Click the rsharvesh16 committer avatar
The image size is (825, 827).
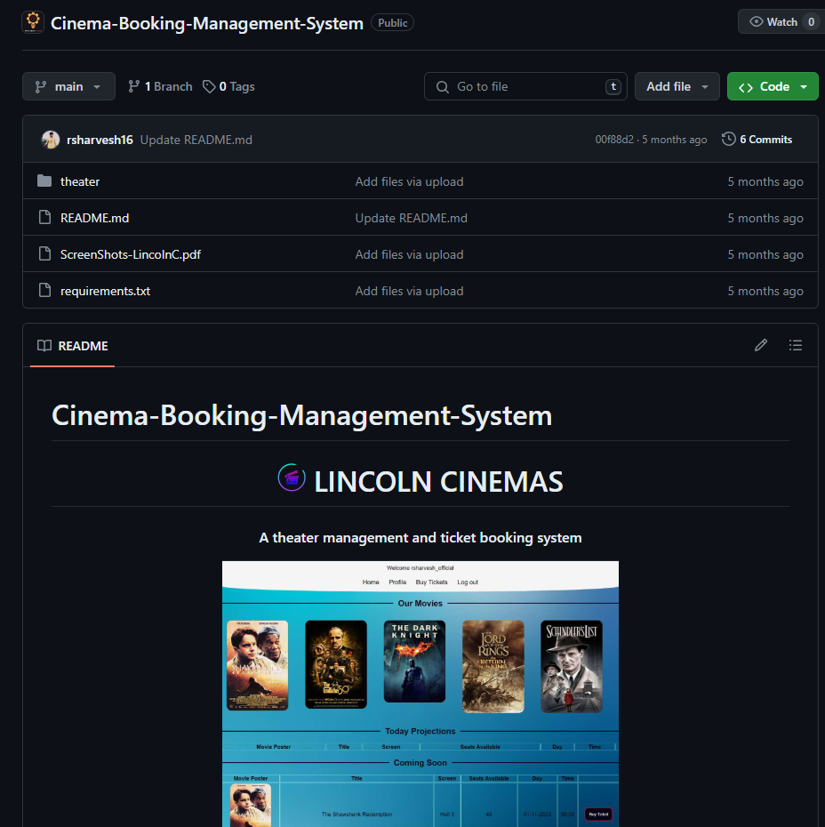[x=51, y=140]
